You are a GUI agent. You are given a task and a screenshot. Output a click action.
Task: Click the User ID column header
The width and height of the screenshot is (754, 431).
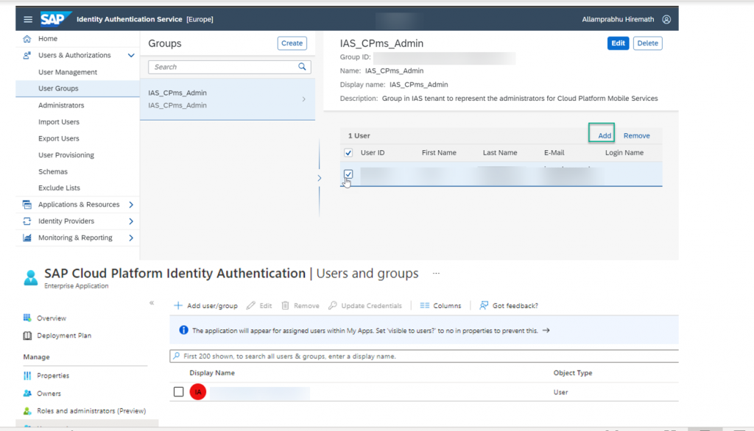tap(373, 153)
